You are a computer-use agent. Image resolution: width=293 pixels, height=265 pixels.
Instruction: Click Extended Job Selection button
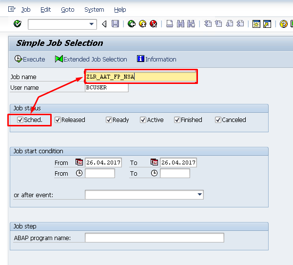click(x=91, y=59)
